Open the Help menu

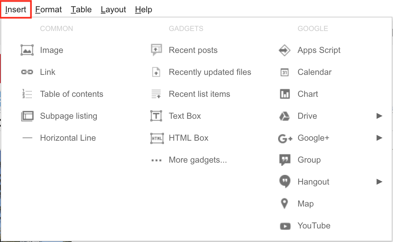(144, 10)
